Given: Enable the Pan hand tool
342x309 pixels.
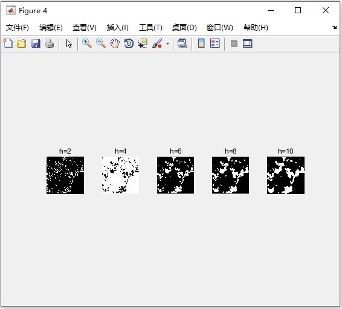Looking at the screenshot, I should coord(115,43).
